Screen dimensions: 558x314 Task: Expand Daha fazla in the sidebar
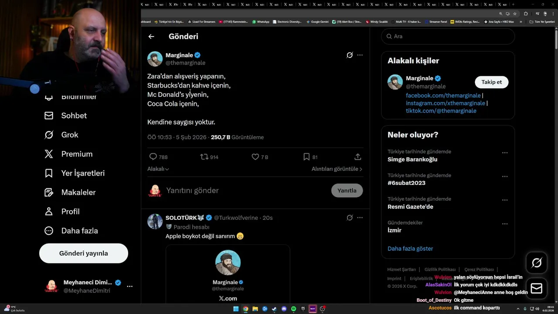[71, 231]
